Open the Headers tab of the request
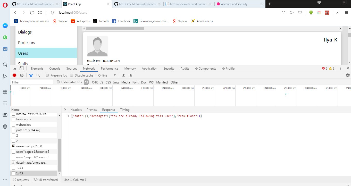 [x=76, y=110]
